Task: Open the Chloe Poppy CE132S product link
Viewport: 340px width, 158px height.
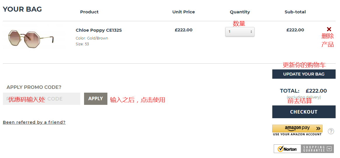Action: (x=99, y=30)
